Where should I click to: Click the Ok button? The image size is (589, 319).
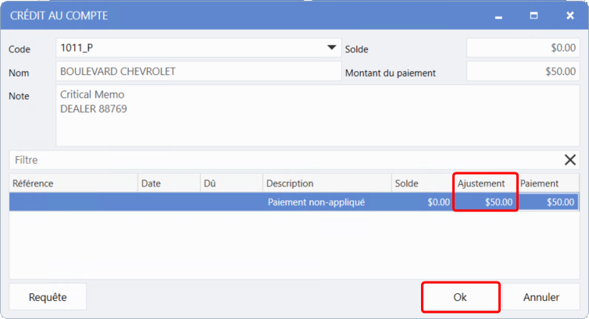(460, 297)
